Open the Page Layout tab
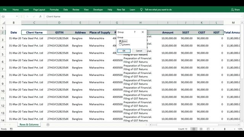Screen dimensions: 244x137 point(39,10)
